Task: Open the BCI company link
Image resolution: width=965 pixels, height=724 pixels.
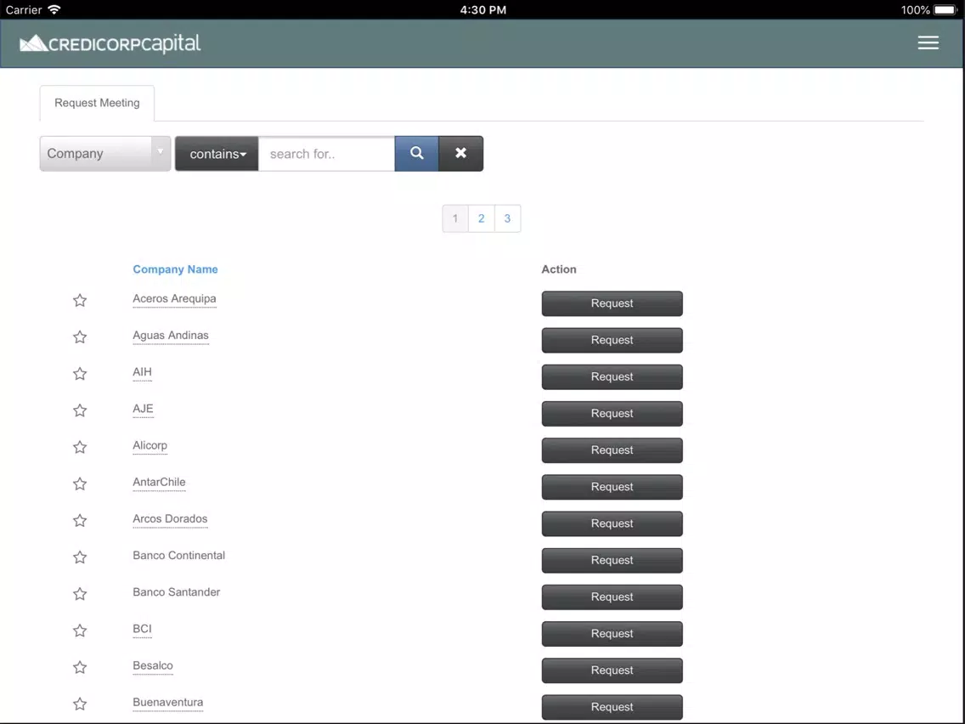Action: (x=142, y=629)
